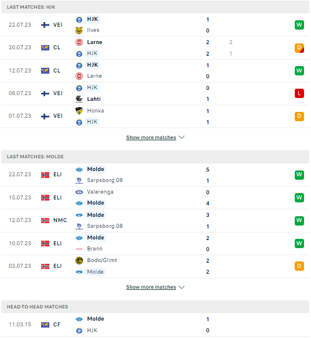
Task: Open the Sarpsborg 08 team link on 22.07.23
Action: (x=105, y=180)
